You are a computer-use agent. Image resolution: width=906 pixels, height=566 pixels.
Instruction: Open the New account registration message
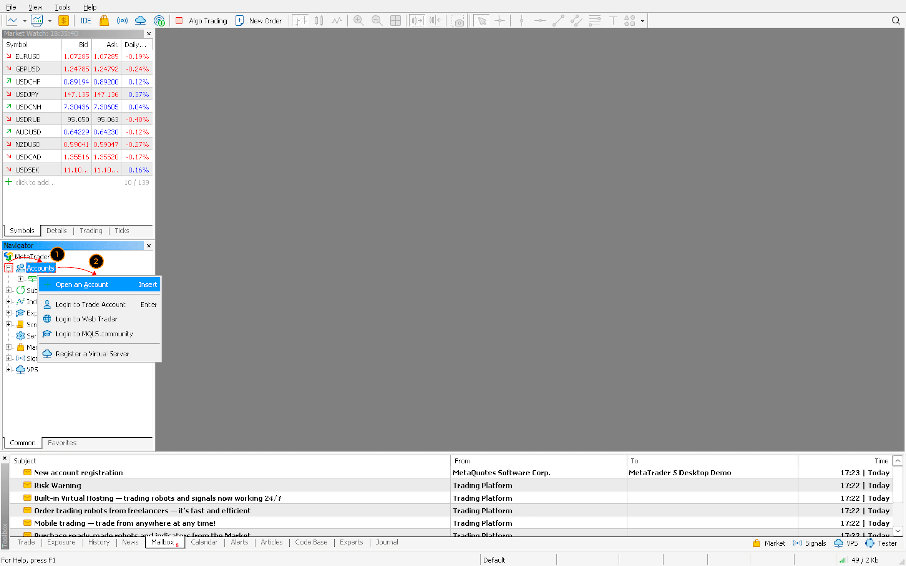(79, 473)
